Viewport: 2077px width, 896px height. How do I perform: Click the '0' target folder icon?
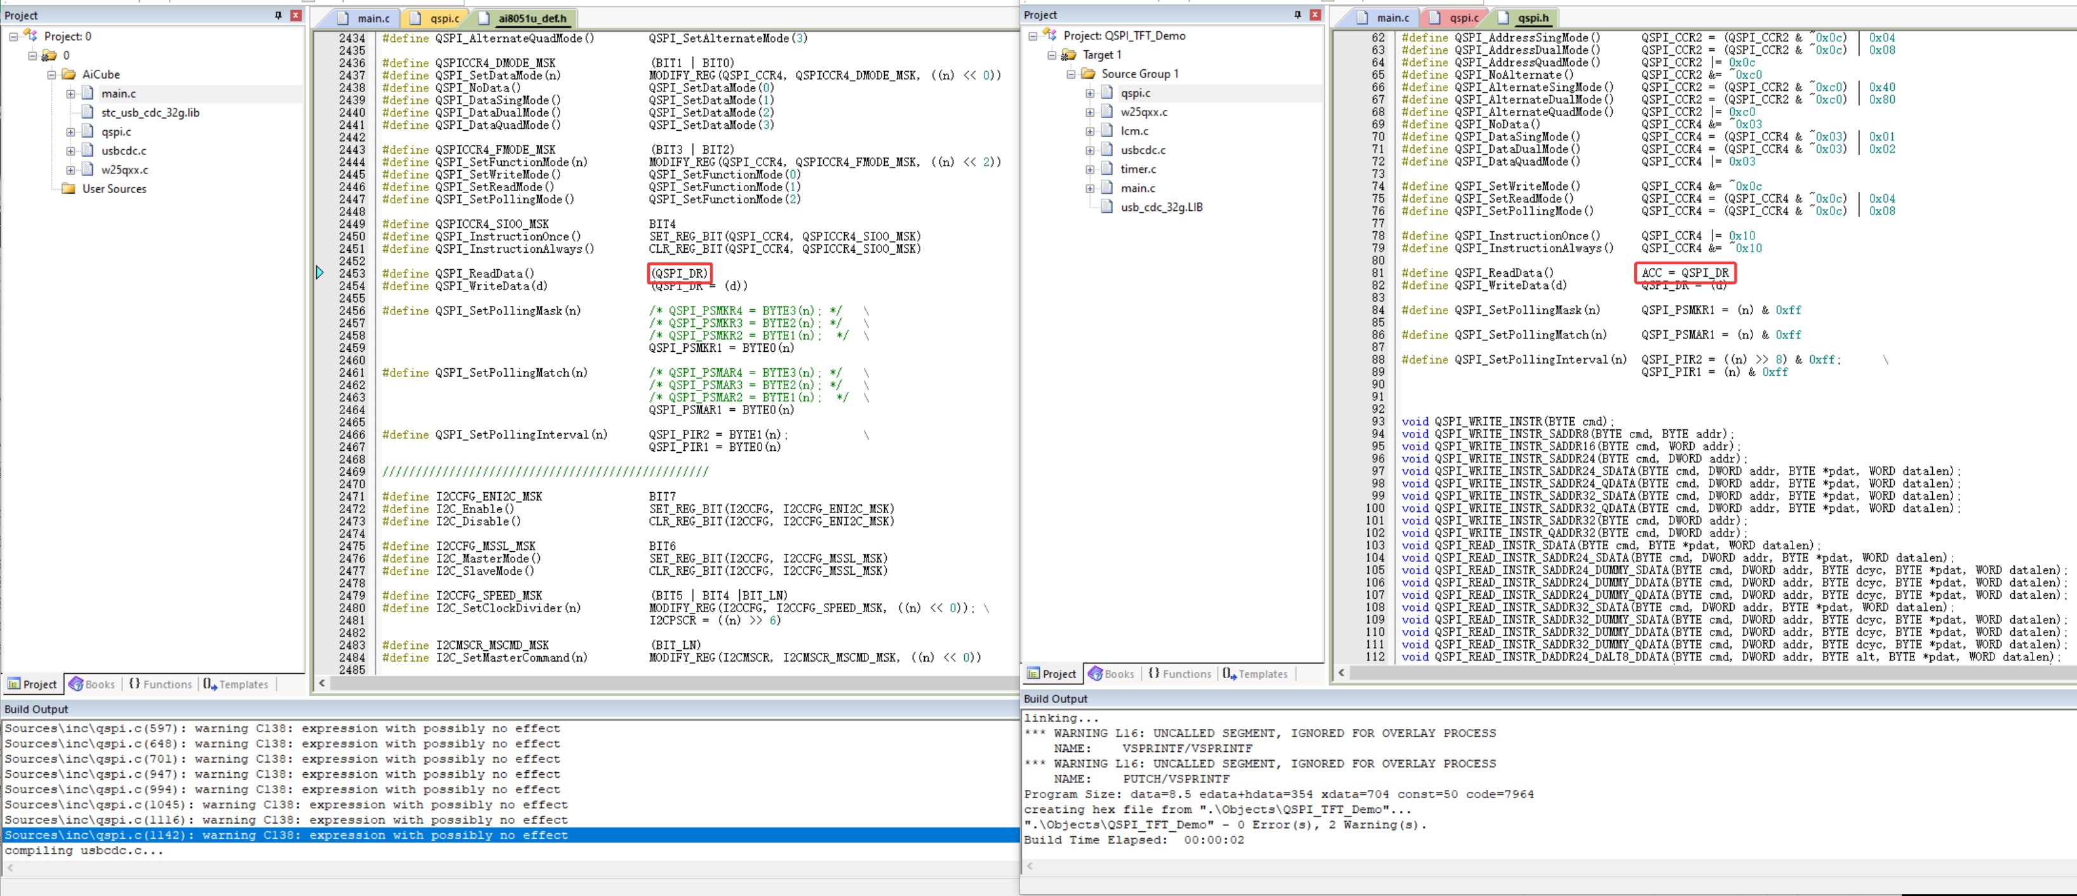click(x=49, y=56)
